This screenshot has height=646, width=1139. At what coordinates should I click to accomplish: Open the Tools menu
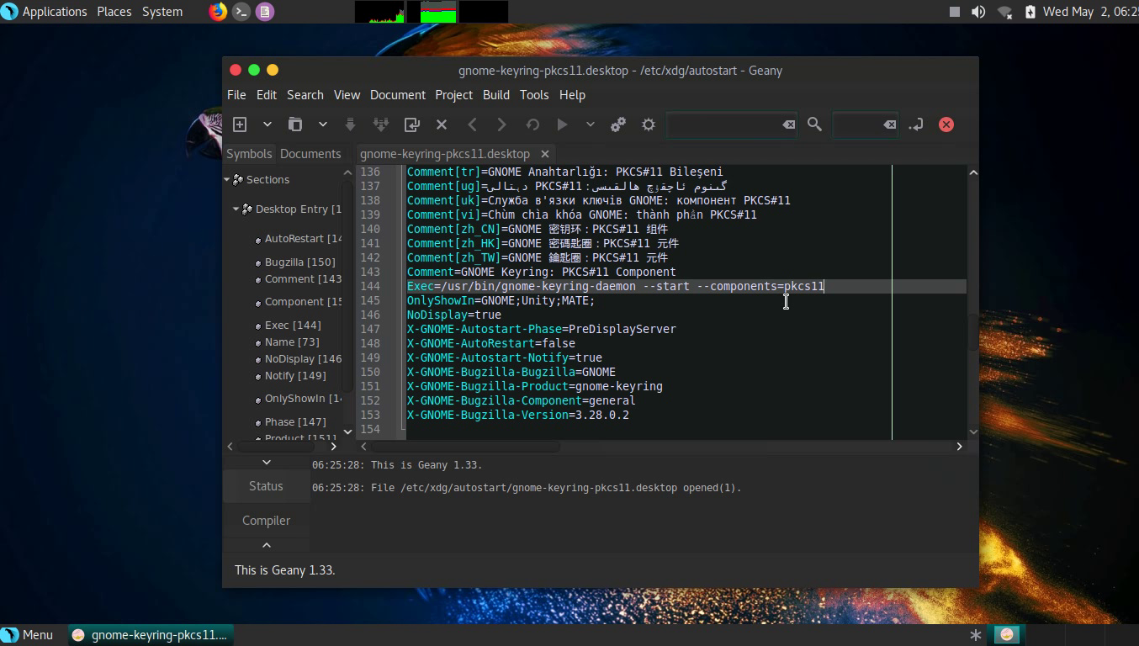(534, 95)
